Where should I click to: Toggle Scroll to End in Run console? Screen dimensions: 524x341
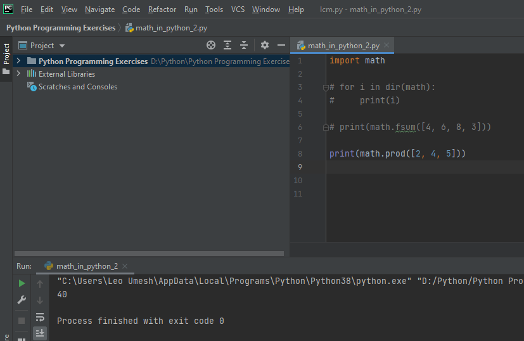[40, 333]
